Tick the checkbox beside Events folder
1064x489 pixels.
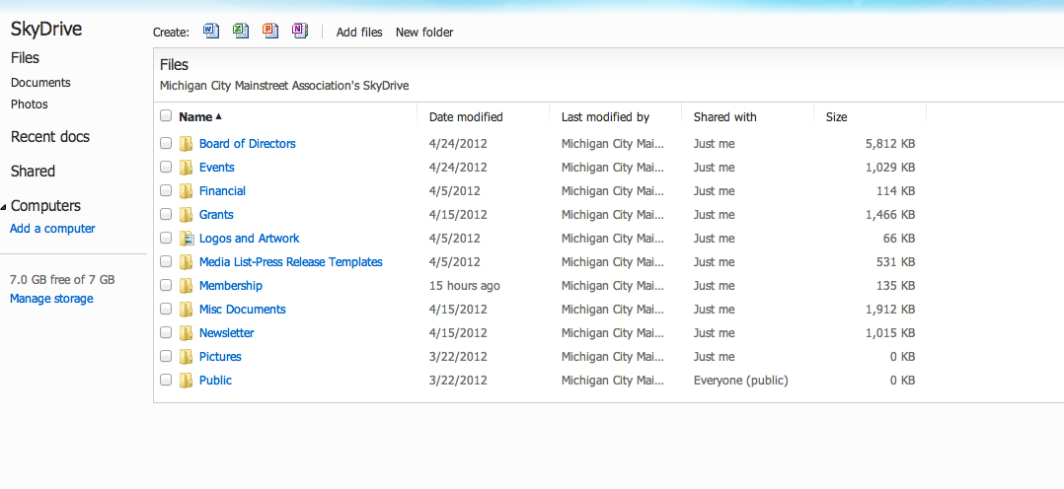click(x=166, y=168)
